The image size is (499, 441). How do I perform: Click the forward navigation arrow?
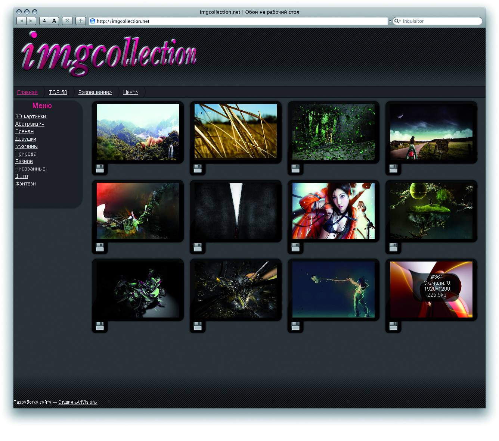click(x=31, y=21)
